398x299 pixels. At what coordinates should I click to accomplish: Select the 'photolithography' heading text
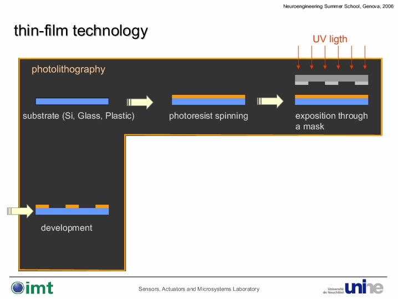[68, 69]
